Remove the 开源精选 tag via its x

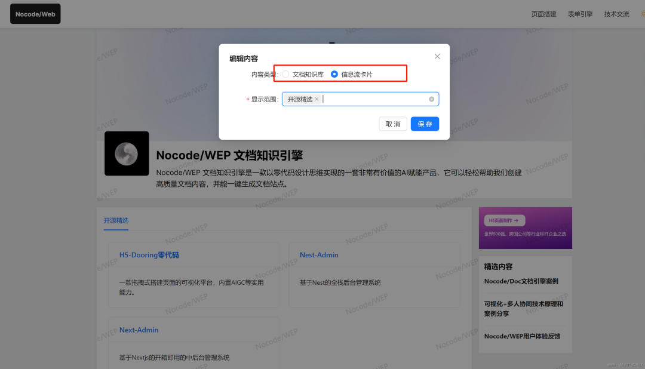[317, 99]
